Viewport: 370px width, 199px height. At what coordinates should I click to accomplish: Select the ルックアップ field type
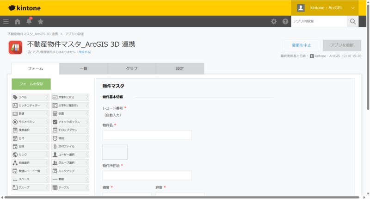click(x=70, y=171)
